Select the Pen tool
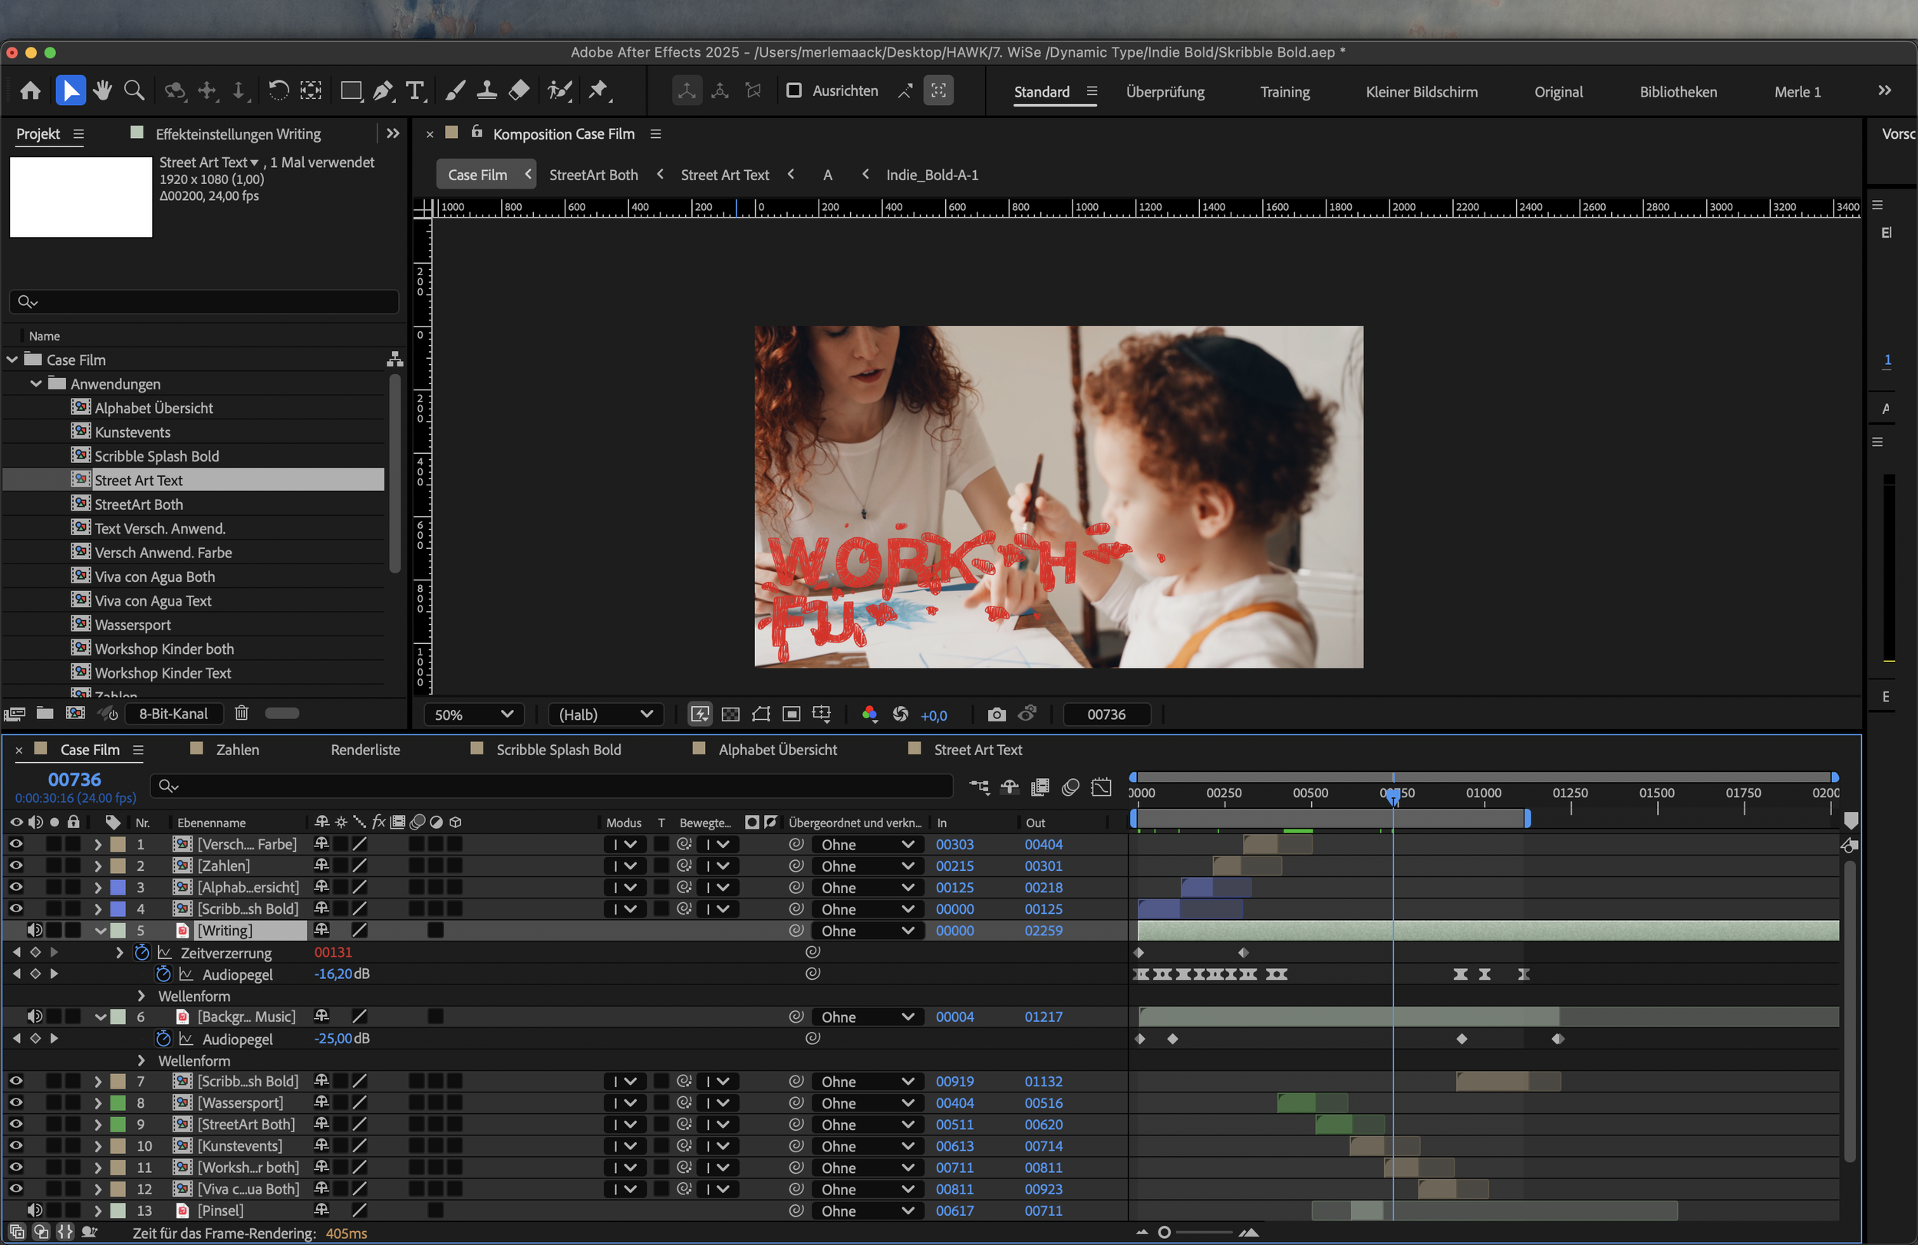This screenshot has width=1918, height=1245. pos(383,91)
